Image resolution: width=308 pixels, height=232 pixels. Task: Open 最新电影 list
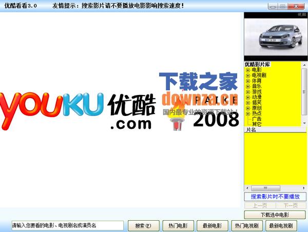(x=213, y=226)
